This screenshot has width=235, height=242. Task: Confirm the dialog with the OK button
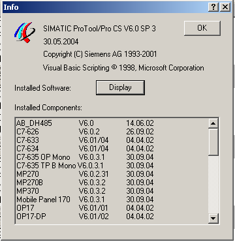coord(202,28)
